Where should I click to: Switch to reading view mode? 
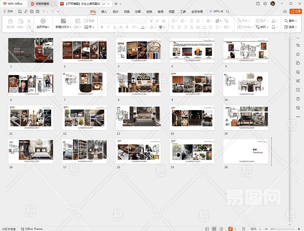tap(222, 229)
